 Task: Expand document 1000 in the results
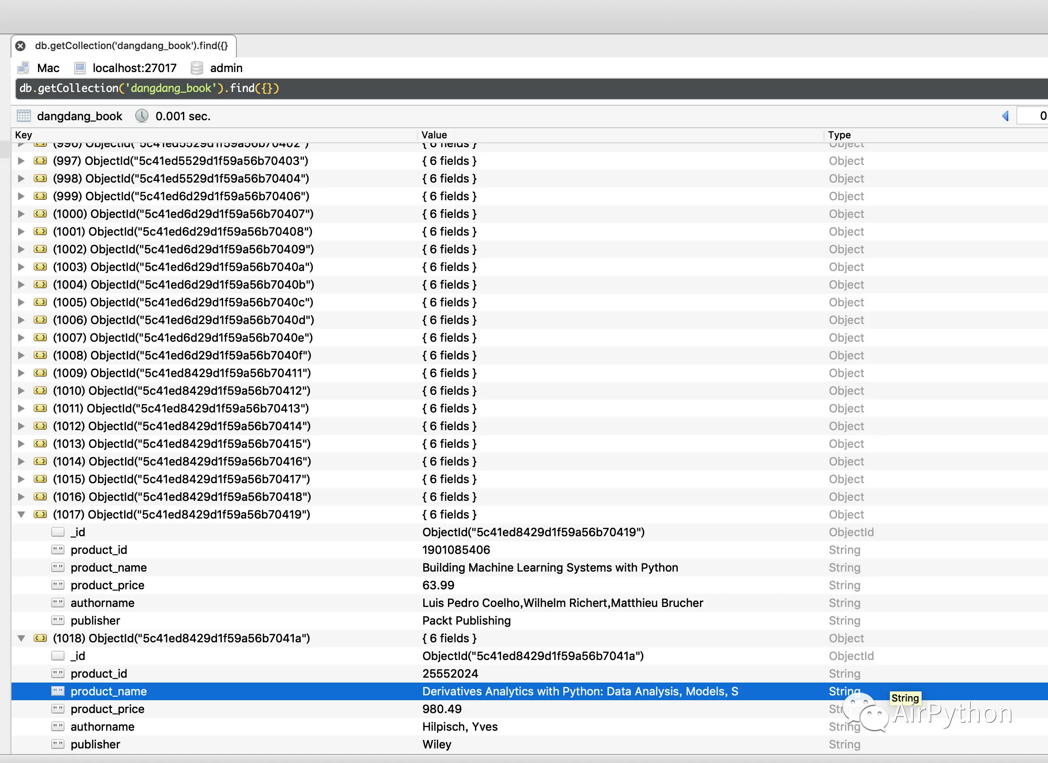click(21, 214)
